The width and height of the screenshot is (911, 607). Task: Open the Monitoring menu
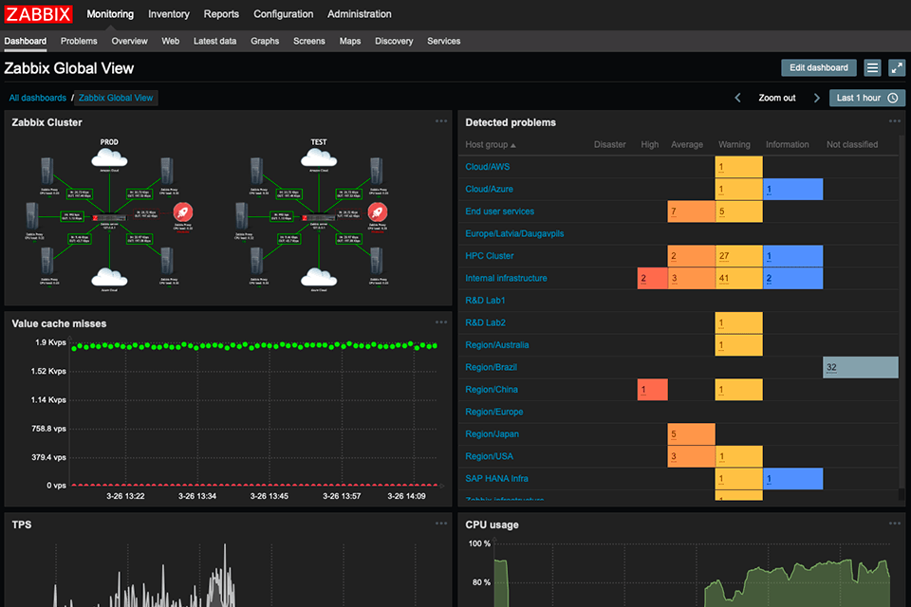[x=110, y=14]
